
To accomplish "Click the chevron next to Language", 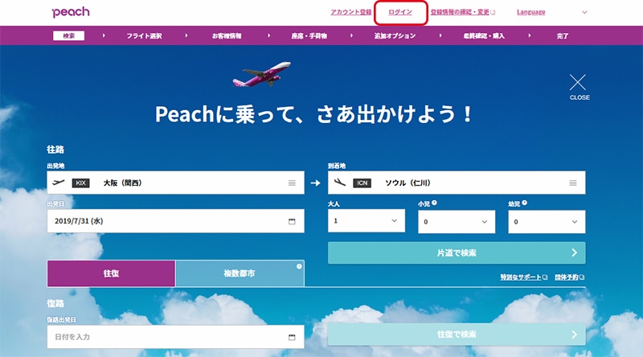I will click(584, 12).
